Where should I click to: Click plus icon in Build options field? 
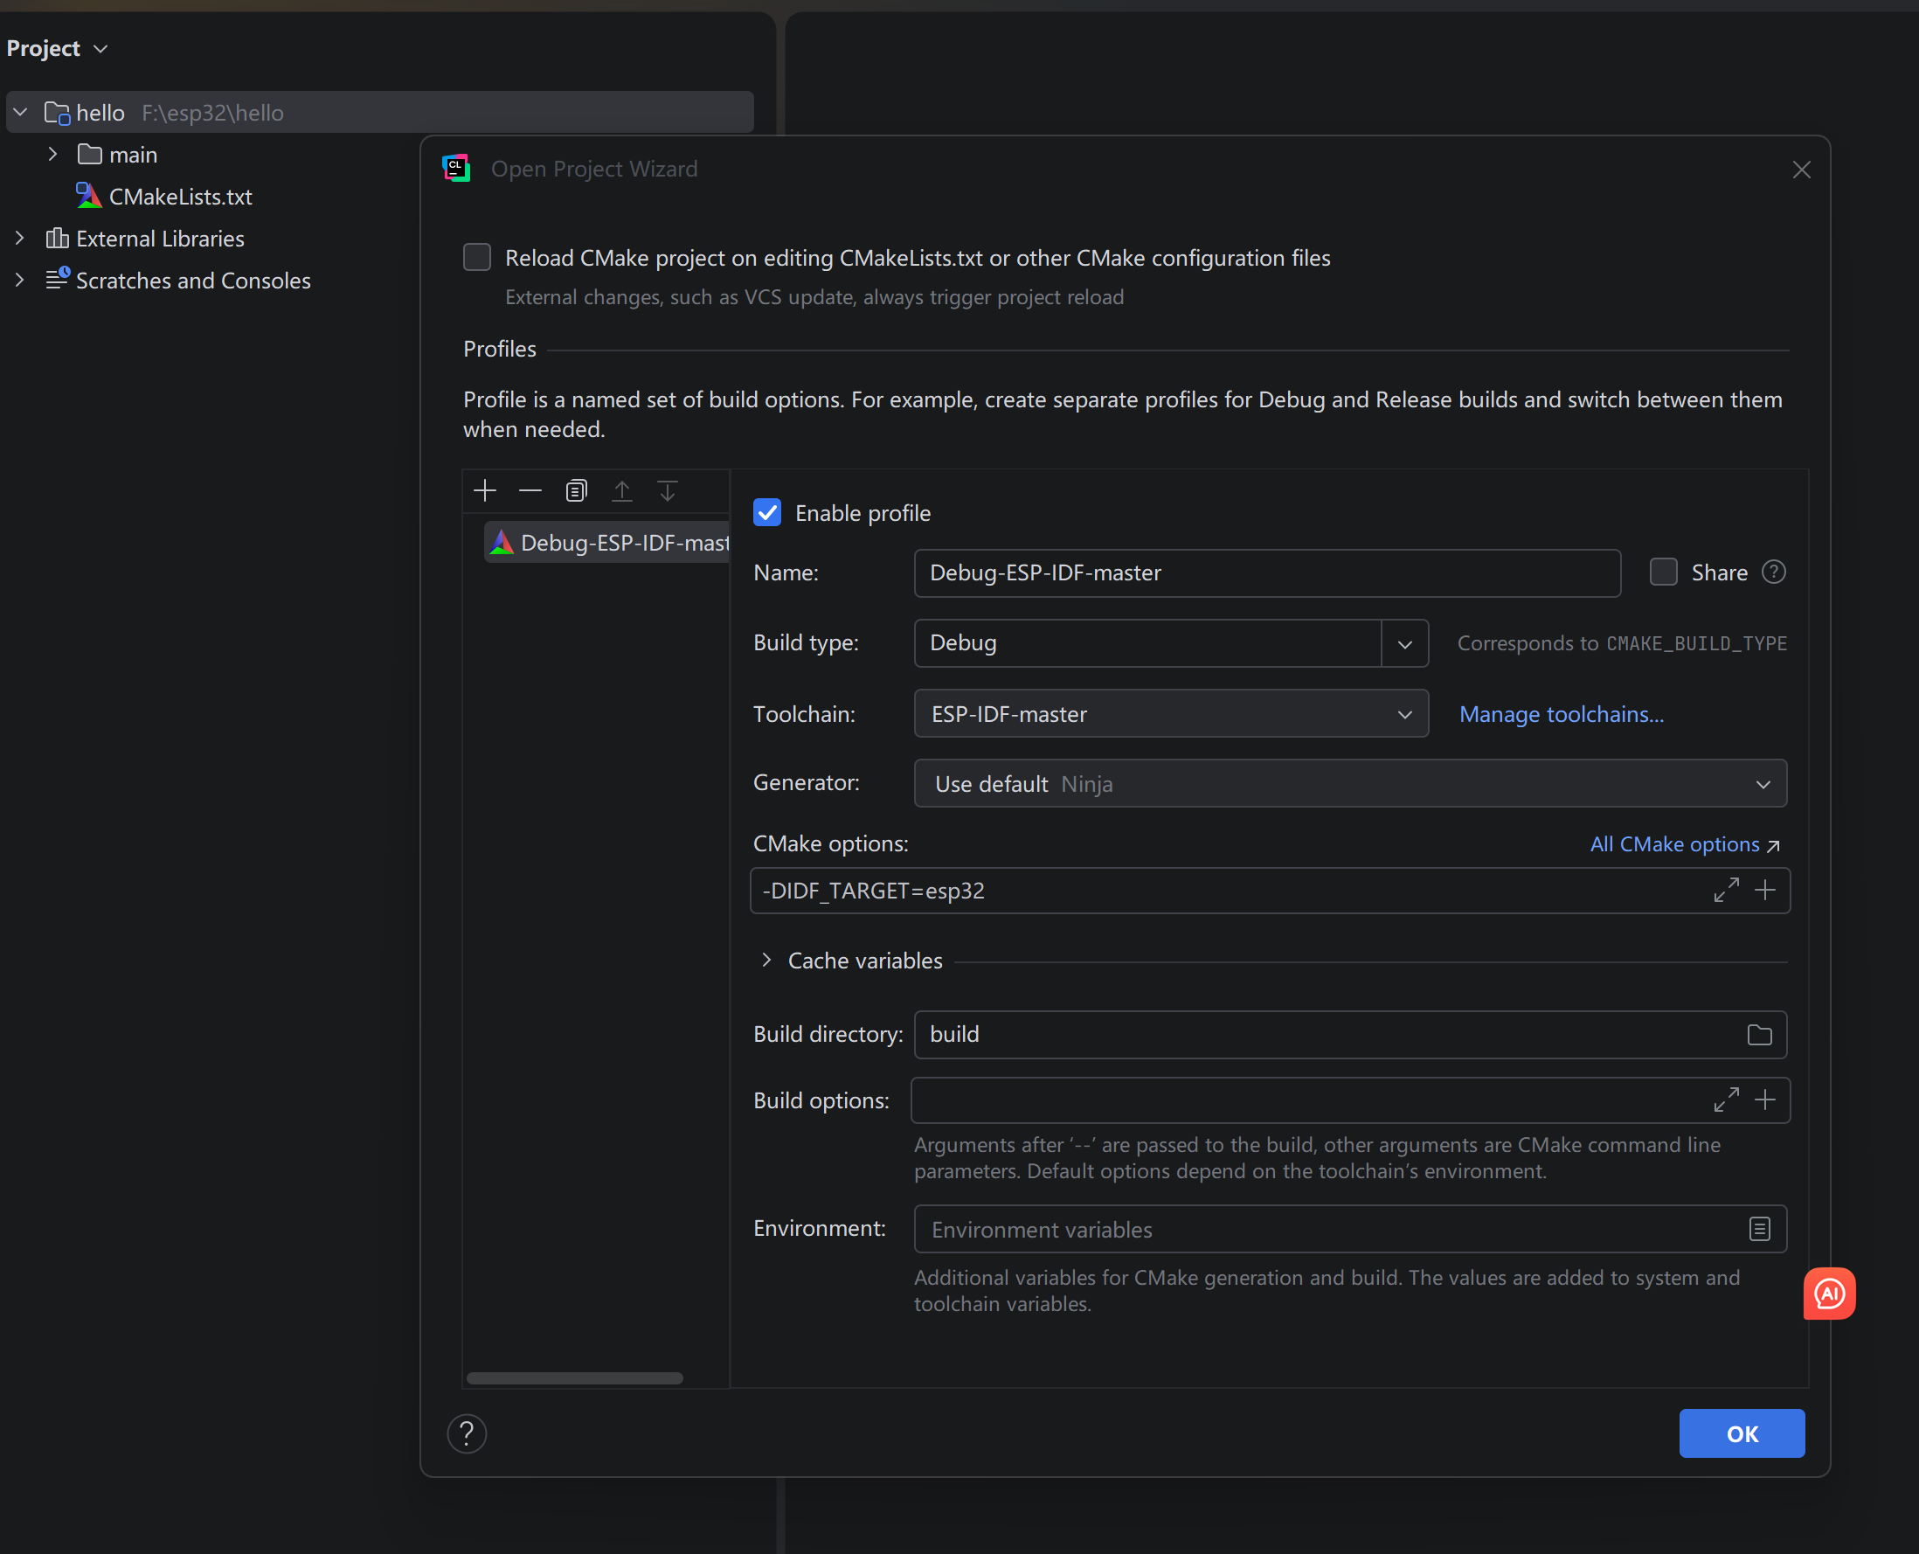pos(1765,1100)
